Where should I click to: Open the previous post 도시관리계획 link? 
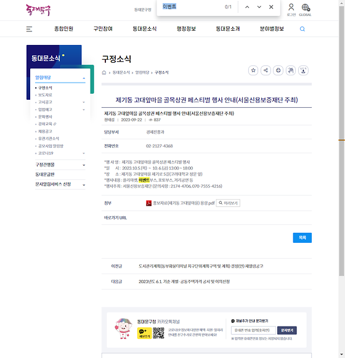tap(201, 266)
